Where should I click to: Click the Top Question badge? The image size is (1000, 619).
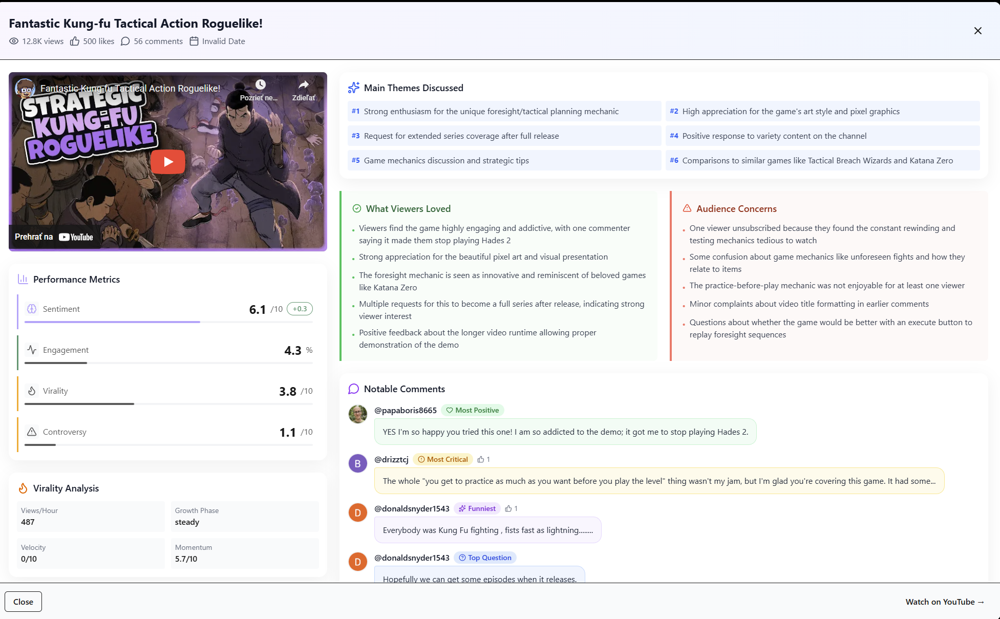point(484,558)
